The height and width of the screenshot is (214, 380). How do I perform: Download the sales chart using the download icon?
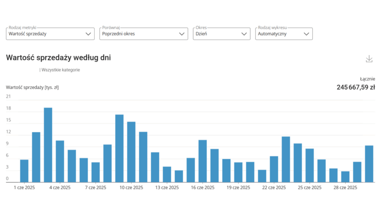[x=368, y=59]
